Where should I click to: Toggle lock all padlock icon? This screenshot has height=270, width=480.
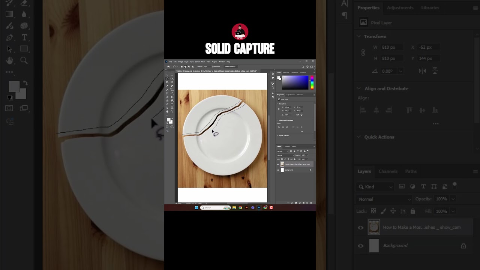(x=294, y=159)
